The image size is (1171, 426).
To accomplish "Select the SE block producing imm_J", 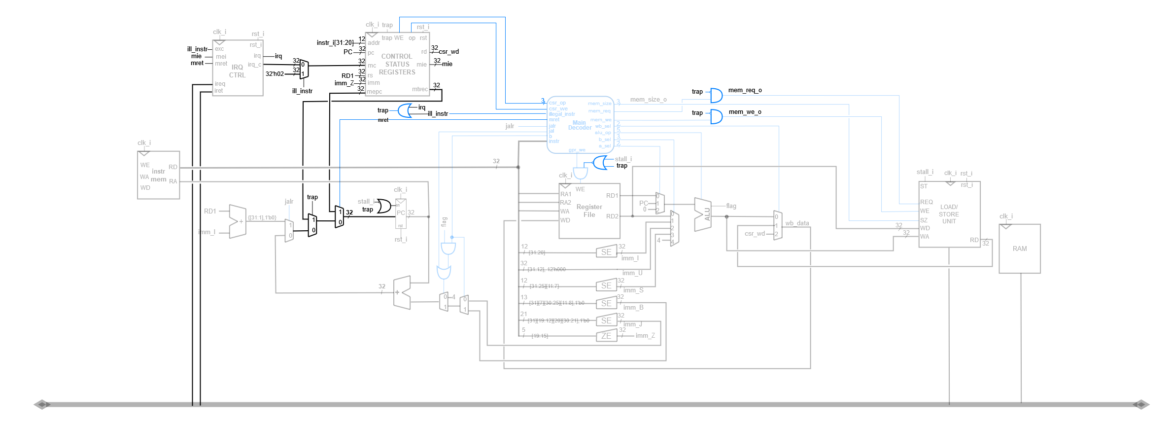I will (x=606, y=320).
